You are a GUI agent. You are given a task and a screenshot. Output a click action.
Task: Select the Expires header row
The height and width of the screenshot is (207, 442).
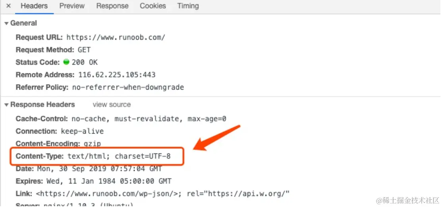coord(93,181)
